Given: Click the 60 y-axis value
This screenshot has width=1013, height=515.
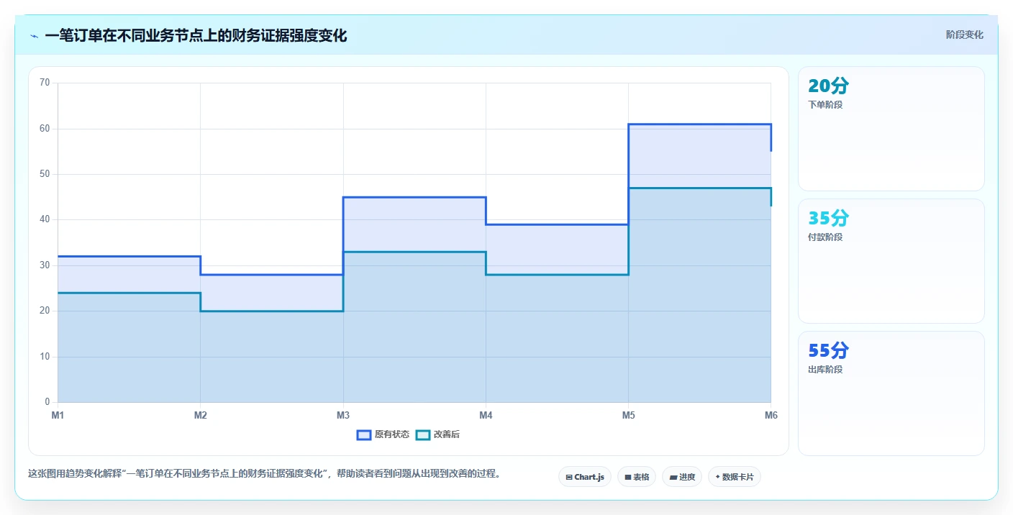Looking at the screenshot, I should click(45, 129).
